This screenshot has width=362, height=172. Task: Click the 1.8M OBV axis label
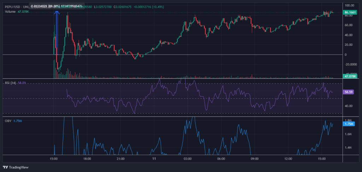348,121
